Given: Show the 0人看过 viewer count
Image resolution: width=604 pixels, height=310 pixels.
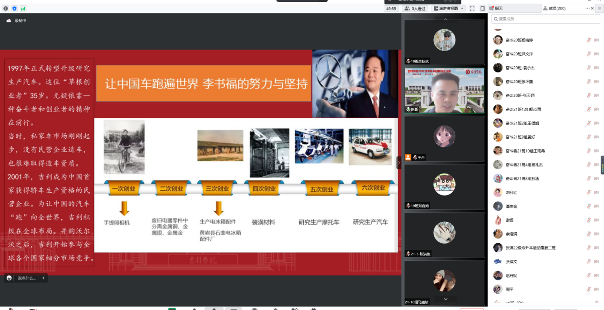Looking at the screenshot, I should point(414,9).
